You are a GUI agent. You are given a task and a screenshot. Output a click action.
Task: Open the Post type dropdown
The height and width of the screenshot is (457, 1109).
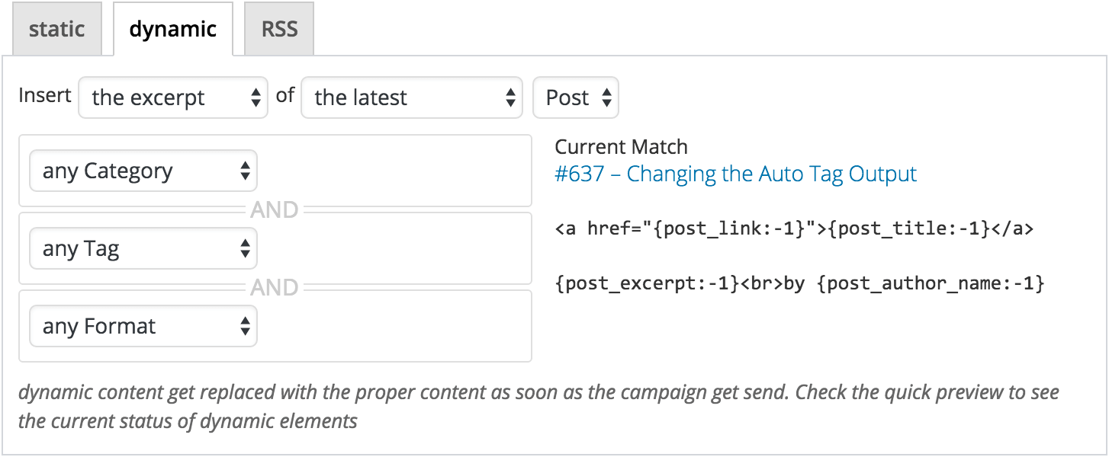click(576, 97)
